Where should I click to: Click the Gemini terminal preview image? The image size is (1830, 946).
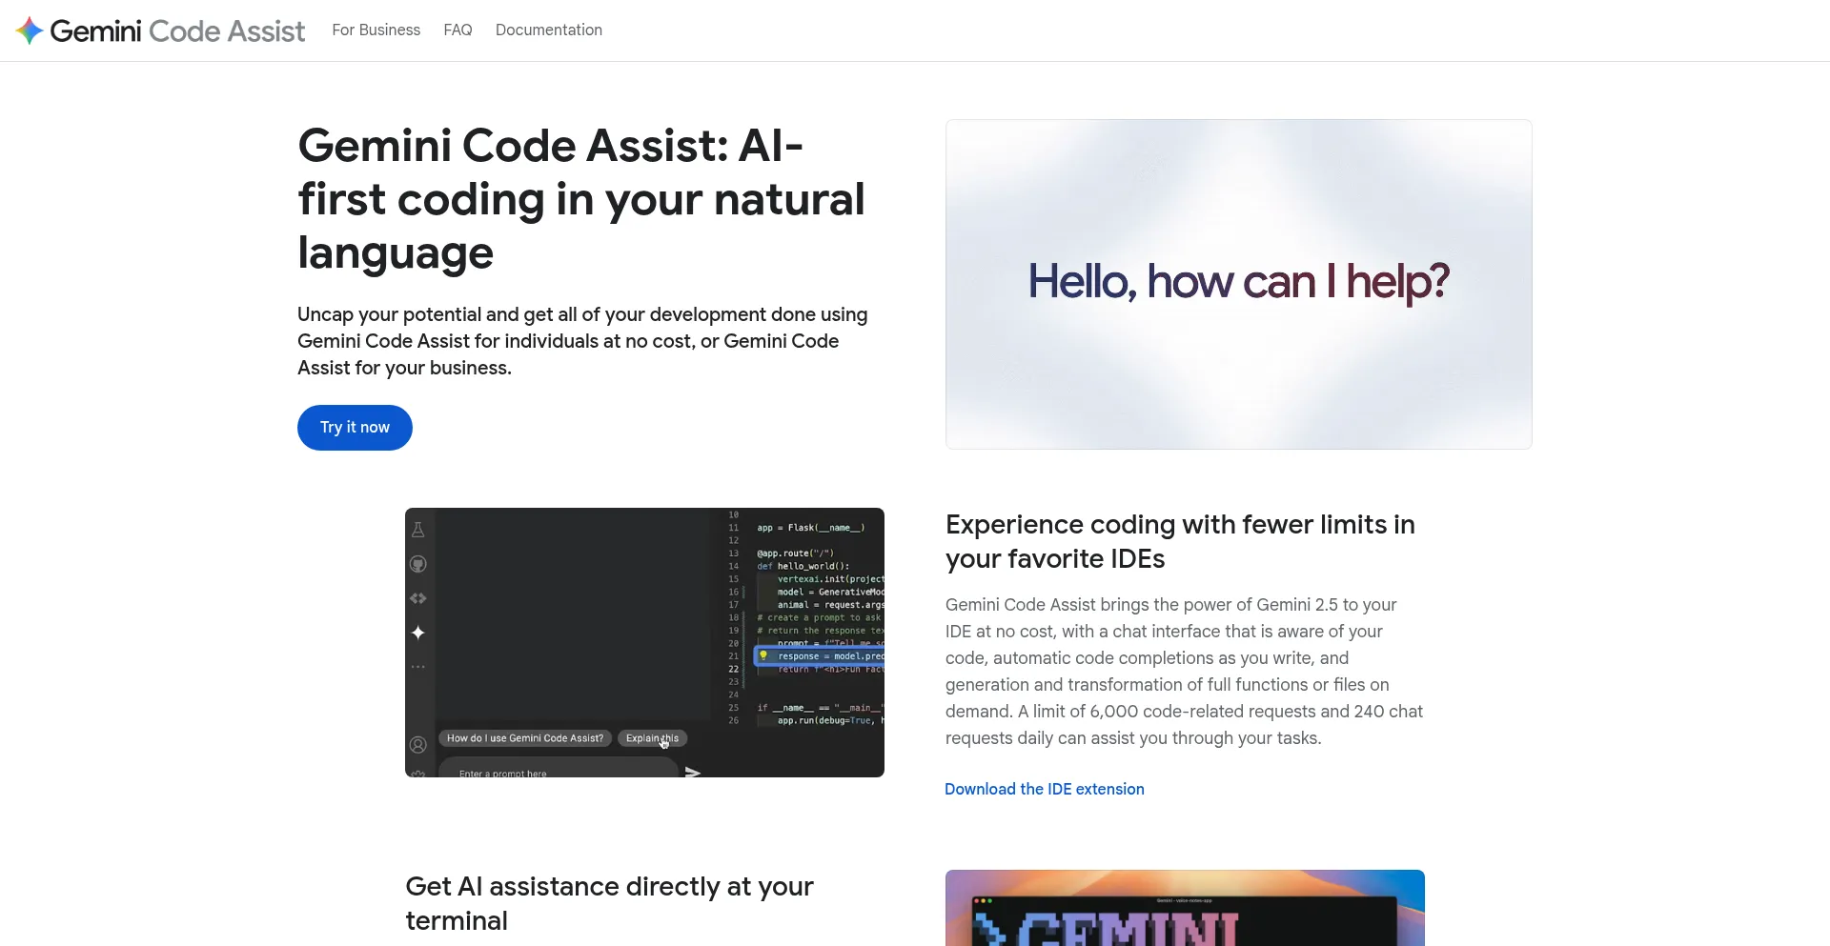pos(1185,908)
